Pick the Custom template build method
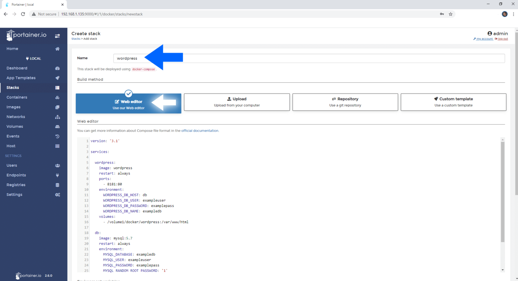Image resolution: width=518 pixels, height=281 pixels. [x=453, y=102]
